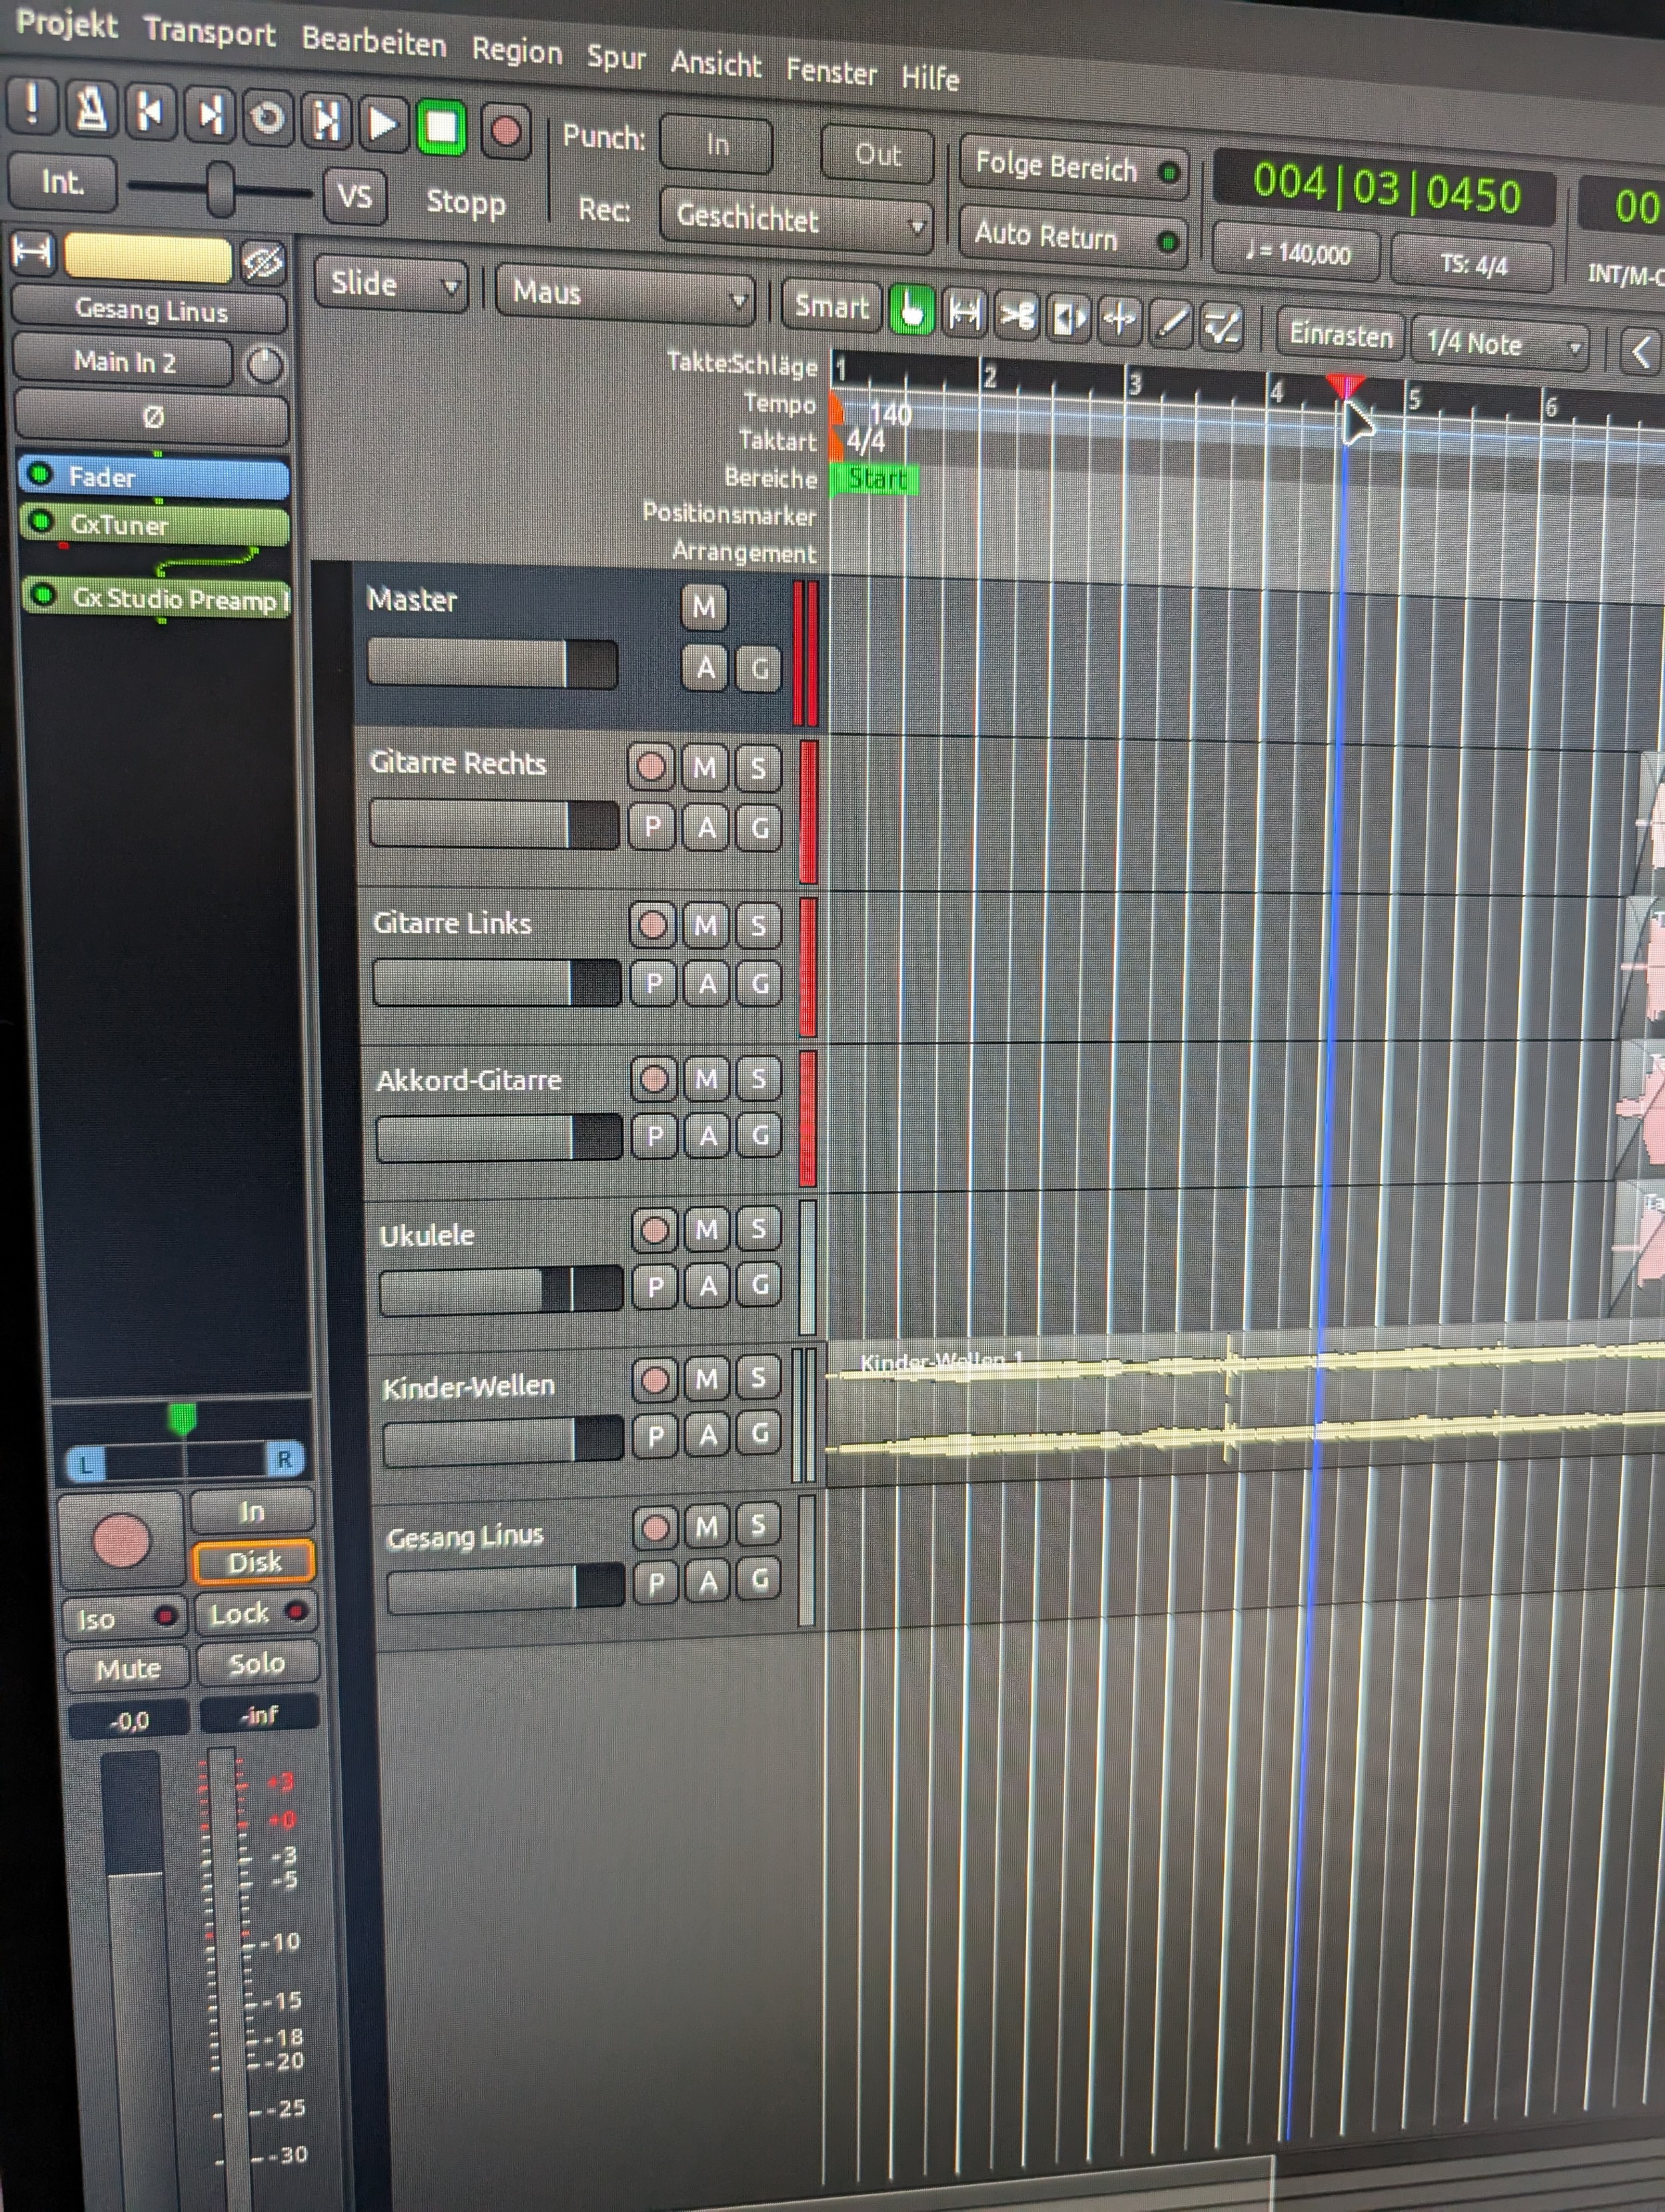Play selected range icon

point(325,122)
